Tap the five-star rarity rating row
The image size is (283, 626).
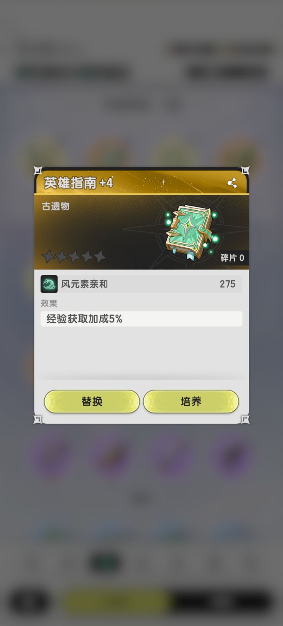pos(74,257)
